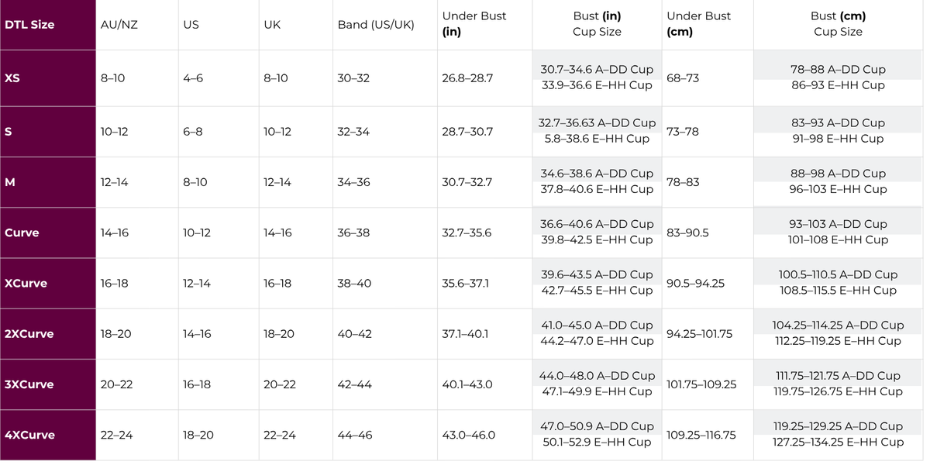Image resolution: width=930 pixels, height=465 pixels.
Task: Select the XCurve row label
Action: pyautogui.click(x=26, y=284)
